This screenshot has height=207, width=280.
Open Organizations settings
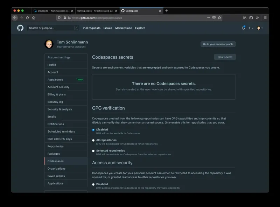66,169
